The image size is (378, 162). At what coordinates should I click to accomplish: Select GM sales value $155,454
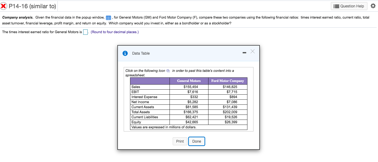click(x=191, y=87)
